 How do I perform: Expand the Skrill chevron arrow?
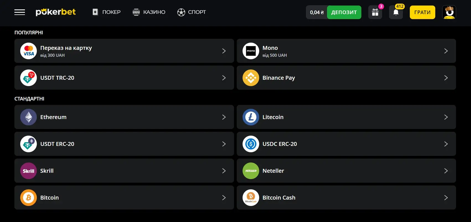pyautogui.click(x=224, y=171)
